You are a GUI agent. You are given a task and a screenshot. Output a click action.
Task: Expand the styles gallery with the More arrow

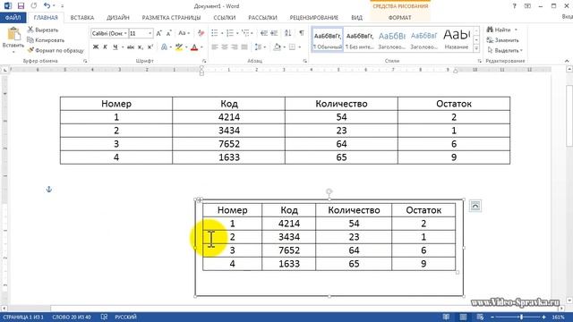point(476,47)
